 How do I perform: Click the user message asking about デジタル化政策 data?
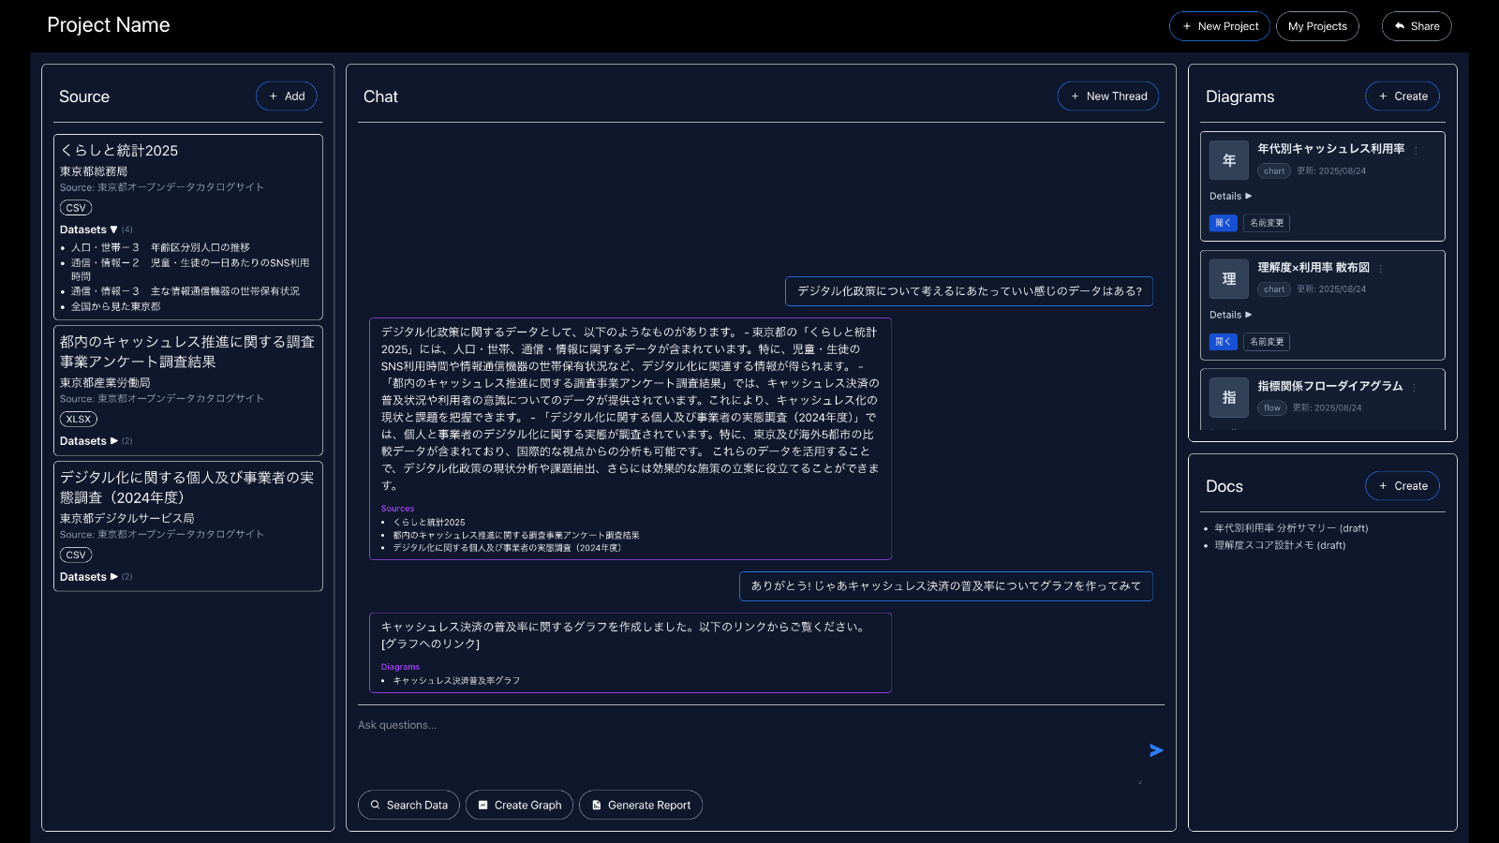969,291
